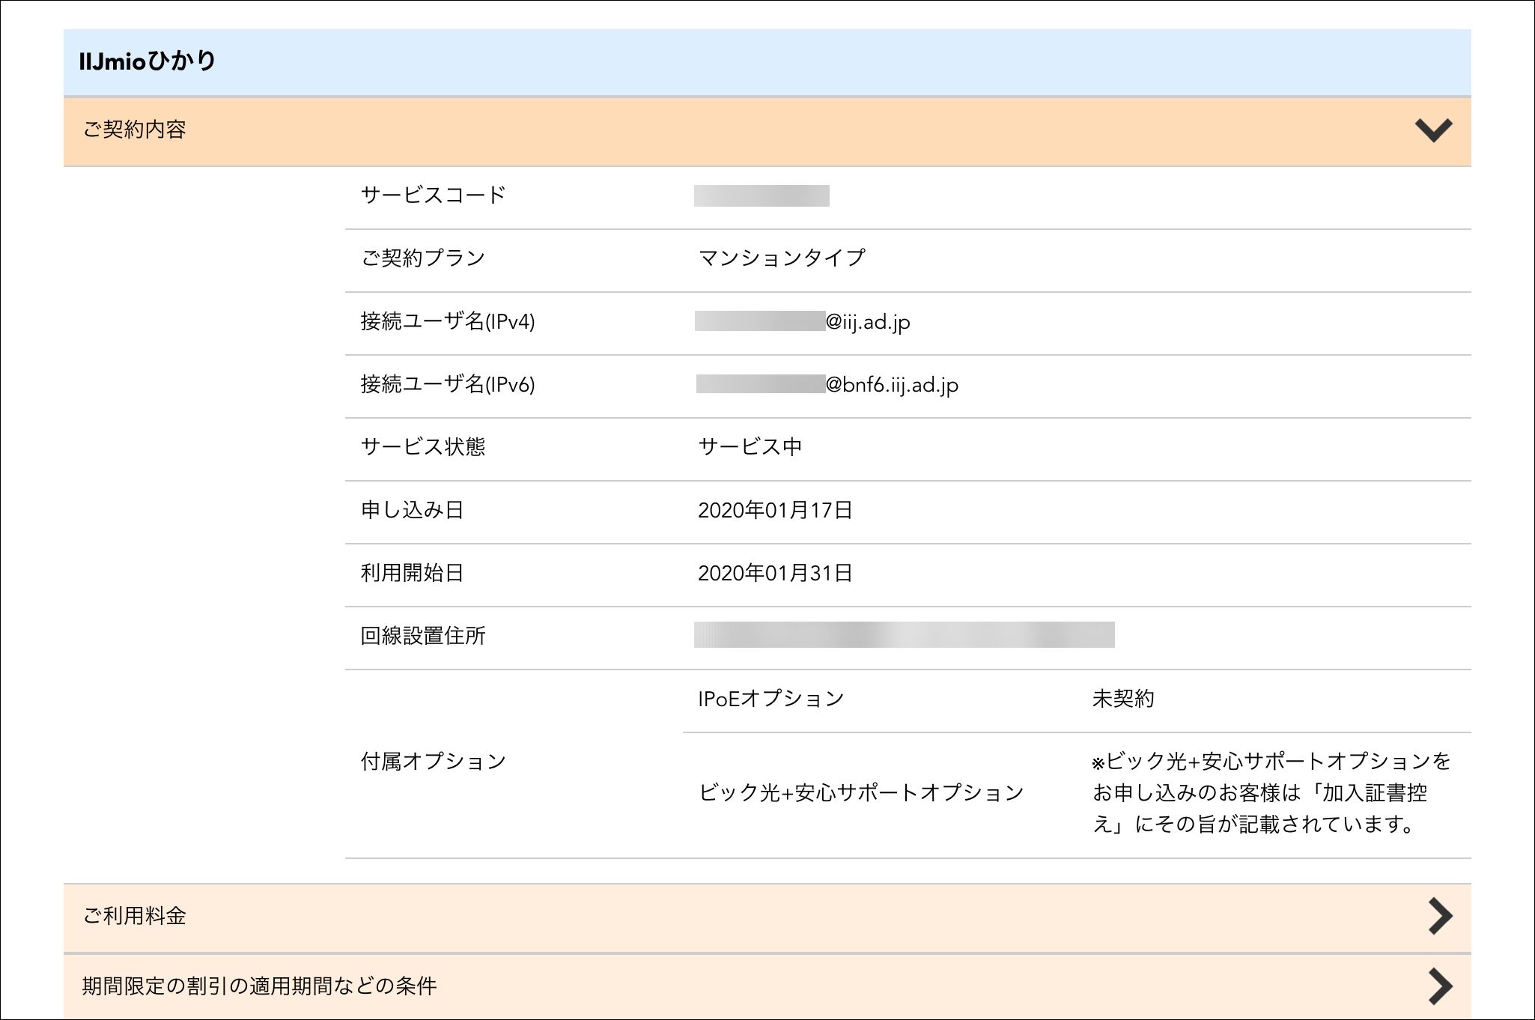
Task: Select the 付属オプション label
Action: 434,762
